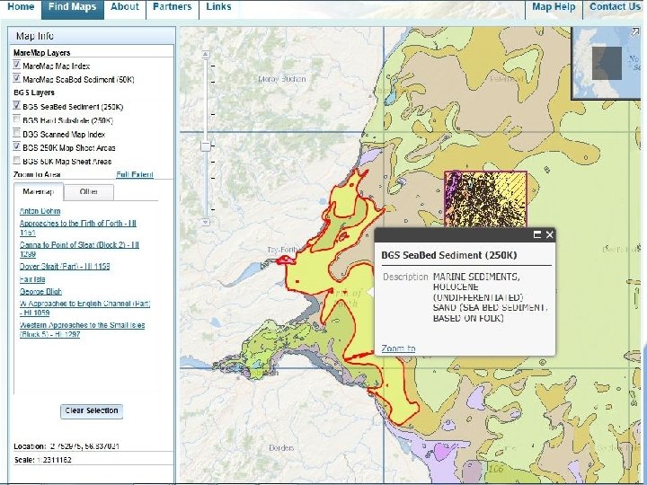
Task: Uncheck BGS SeaBed Sediment (250K) layer
Action: 16,106
